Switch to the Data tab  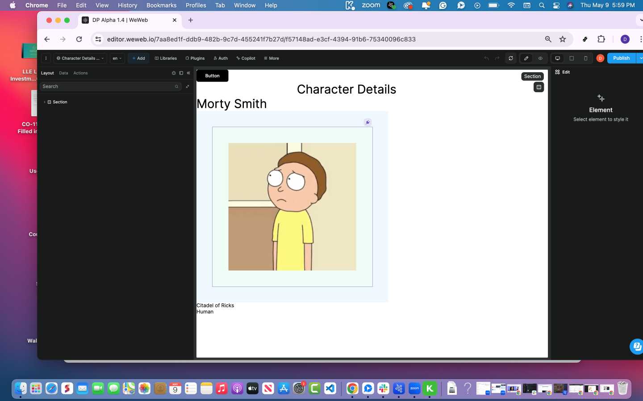tap(63, 73)
